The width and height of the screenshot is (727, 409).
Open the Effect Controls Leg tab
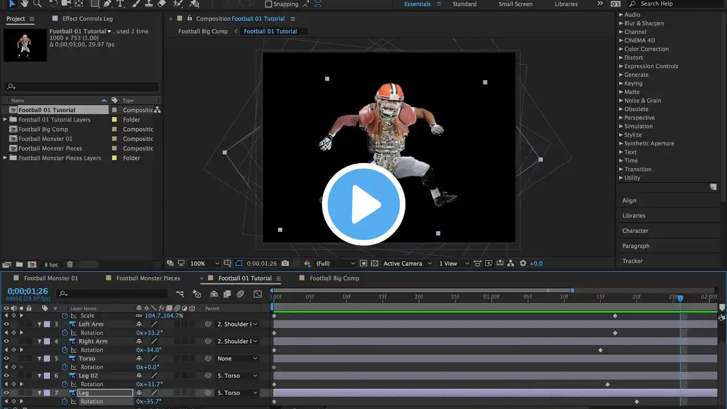tap(87, 19)
